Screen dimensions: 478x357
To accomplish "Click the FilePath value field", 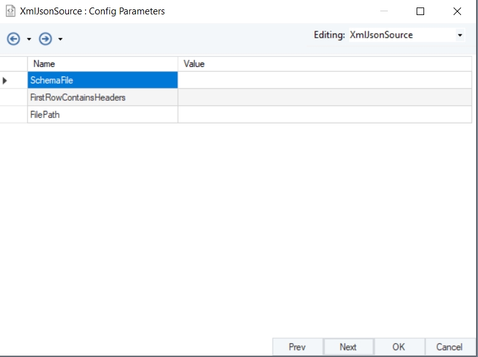I will [325, 115].
